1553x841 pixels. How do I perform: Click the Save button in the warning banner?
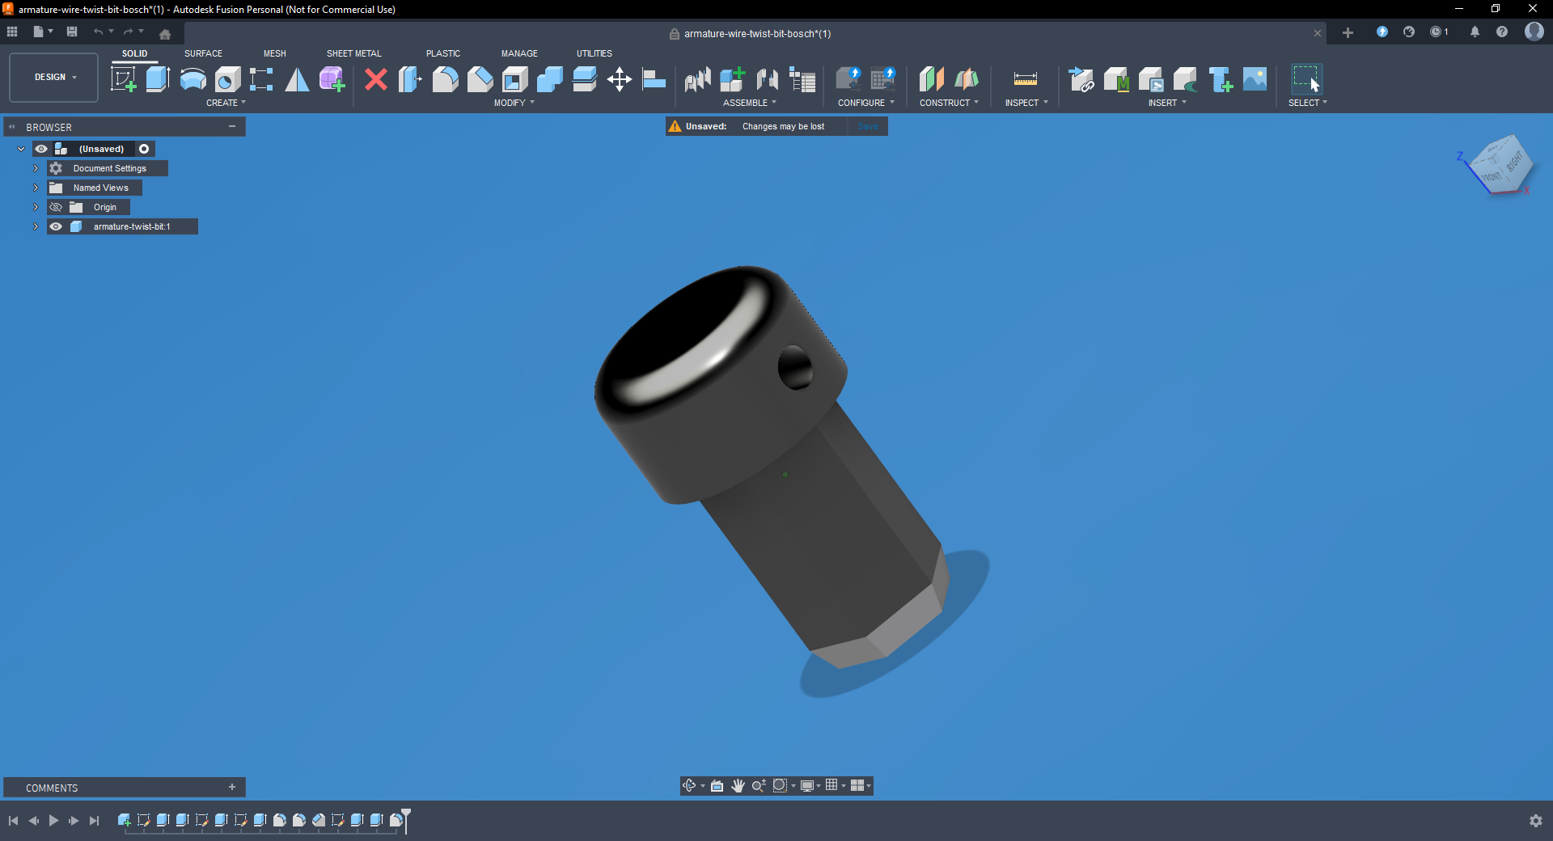coord(866,126)
